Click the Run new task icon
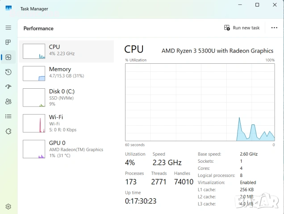The height and width of the screenshot is (214, 284). click(227, 28)
